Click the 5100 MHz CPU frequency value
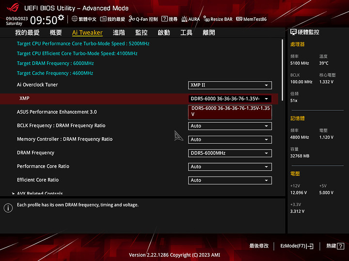The width and height of the screenshot is (349, 261). 300,63
